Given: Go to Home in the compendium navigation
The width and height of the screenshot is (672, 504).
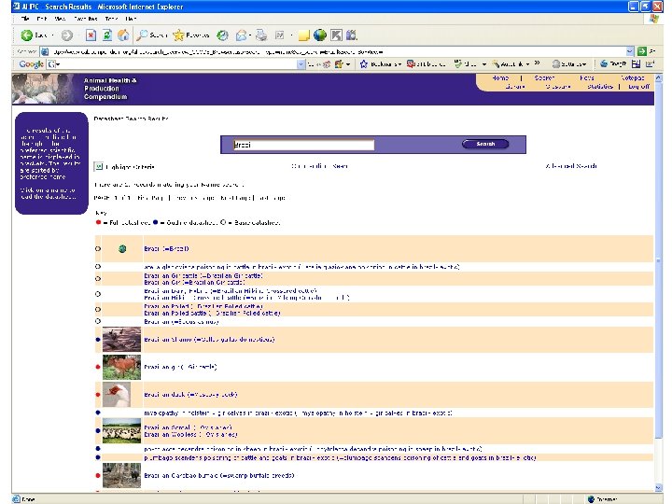Looking at the screenshot, I should 500,78.
